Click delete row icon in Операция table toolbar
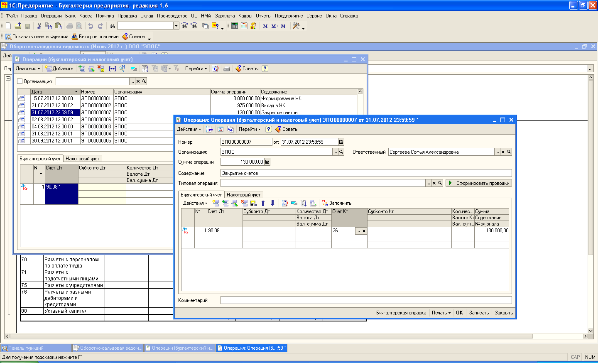Viewport: 598px width, 363px height. click(x=244, y=203)
